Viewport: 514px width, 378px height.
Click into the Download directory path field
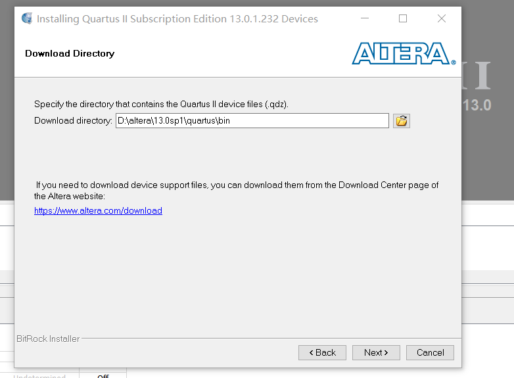[x=252, y=121]
